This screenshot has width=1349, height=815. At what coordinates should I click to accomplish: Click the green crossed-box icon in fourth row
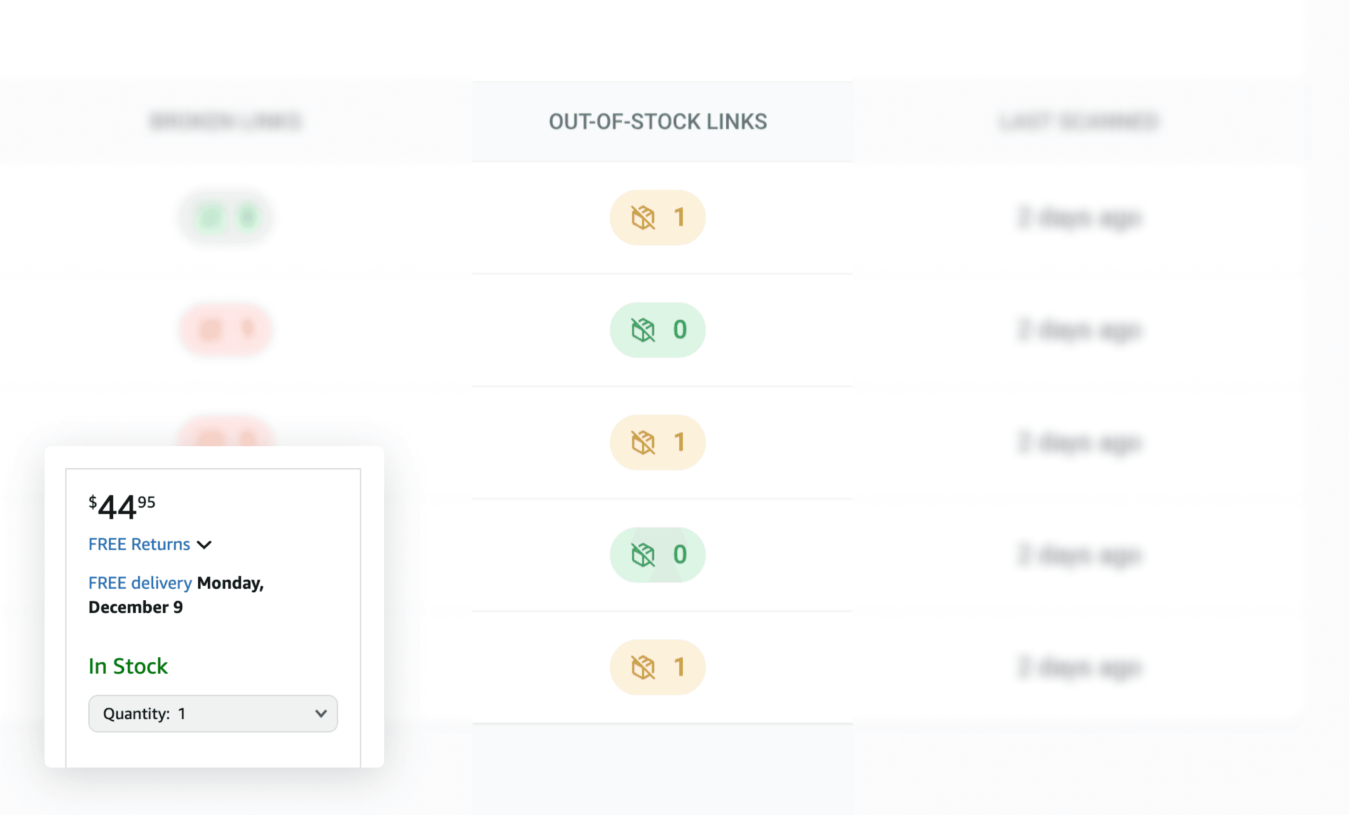pyautogui.click(x=643, y=555)
